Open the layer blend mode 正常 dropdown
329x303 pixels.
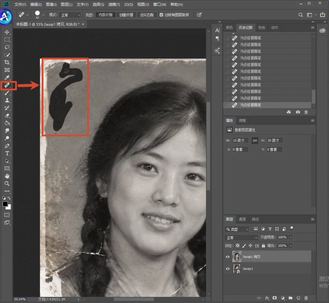coord(241,237)
